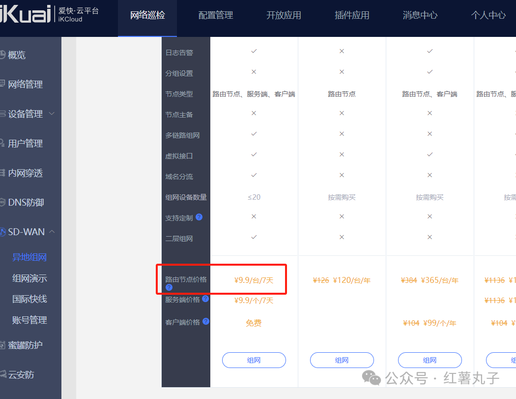
Task: Open 国际快线 submenu item
Action: (x=29, y=299)
